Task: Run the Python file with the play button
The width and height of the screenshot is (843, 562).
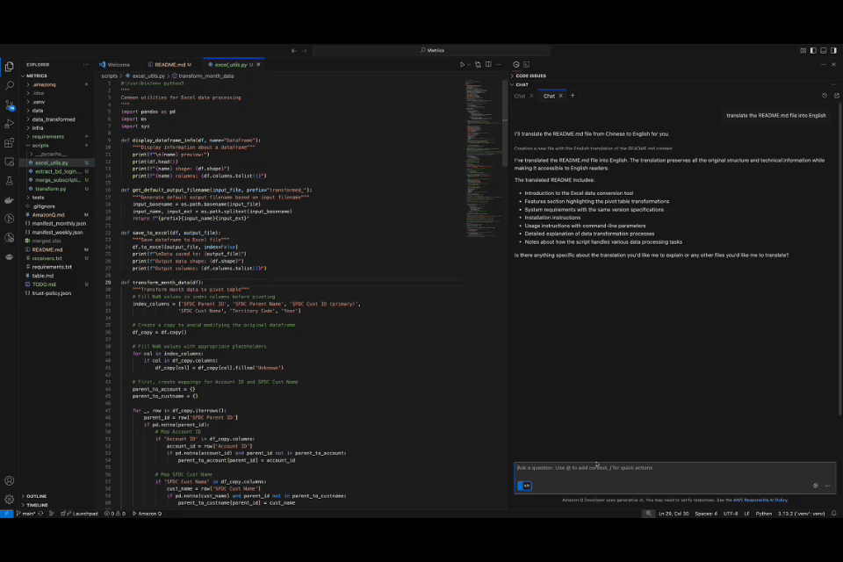Action: [463, 64]
